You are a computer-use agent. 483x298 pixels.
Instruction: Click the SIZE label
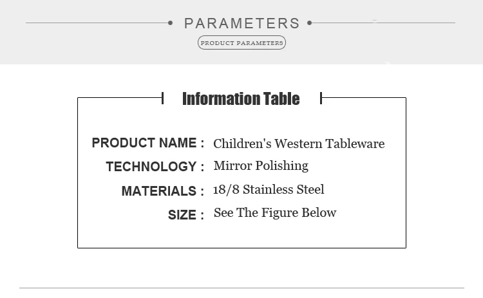pyautogui.click(x=182, y=215)
